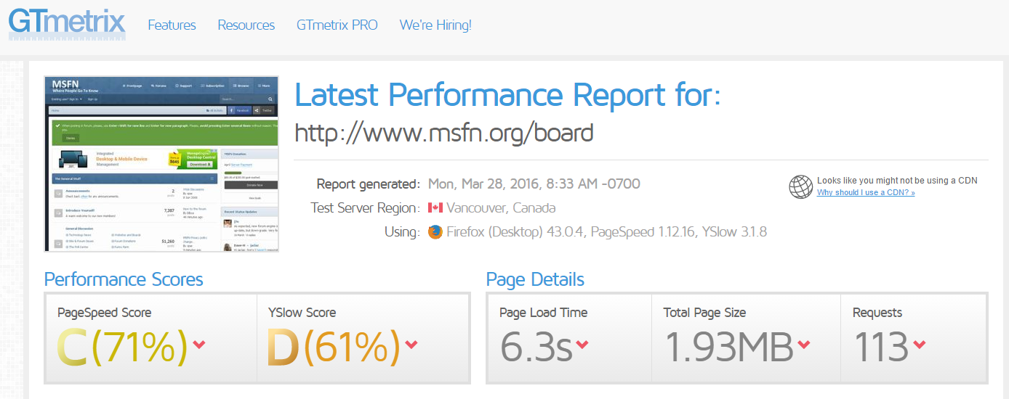The width and height of the screenshot is (1009, 399).
Task: Click the http://www.msfn.org/board URL text
Action: pos(444,133)
